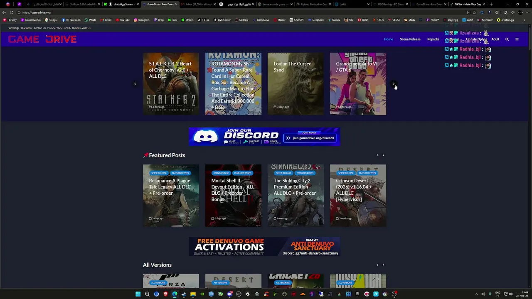Click the Privacy Policy link
Screen dimensions: 532x299
click(x=54, y=28)
